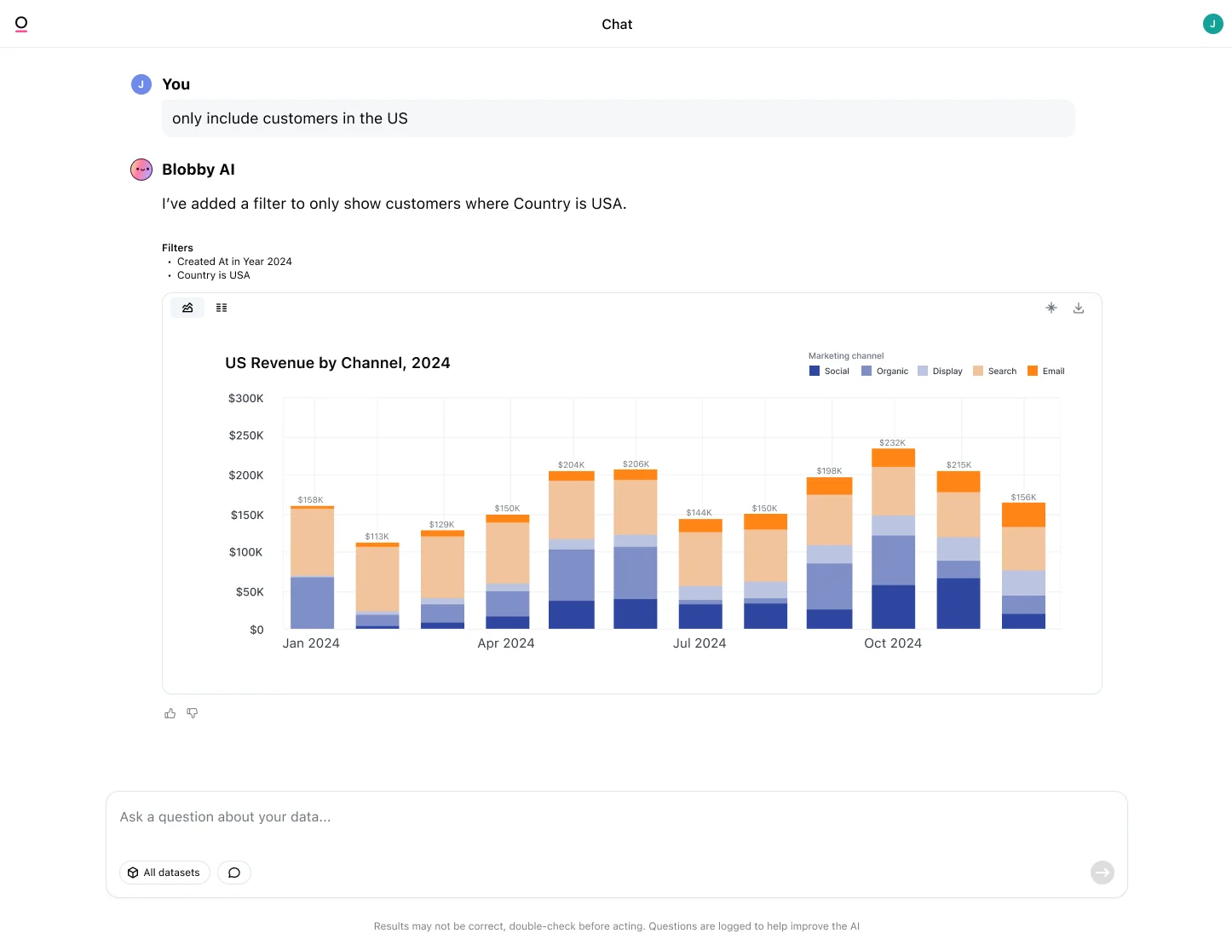Click the Blobby AI avatar
Screen dimensions: 1232x945
tap(141, 170)
